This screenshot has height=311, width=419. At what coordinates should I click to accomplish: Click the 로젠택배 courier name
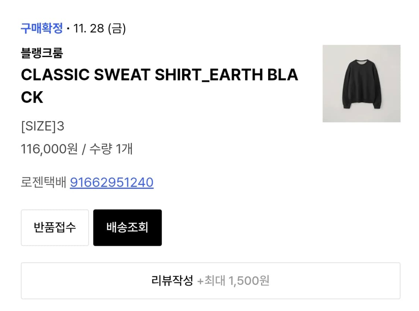tap(43, 183)
